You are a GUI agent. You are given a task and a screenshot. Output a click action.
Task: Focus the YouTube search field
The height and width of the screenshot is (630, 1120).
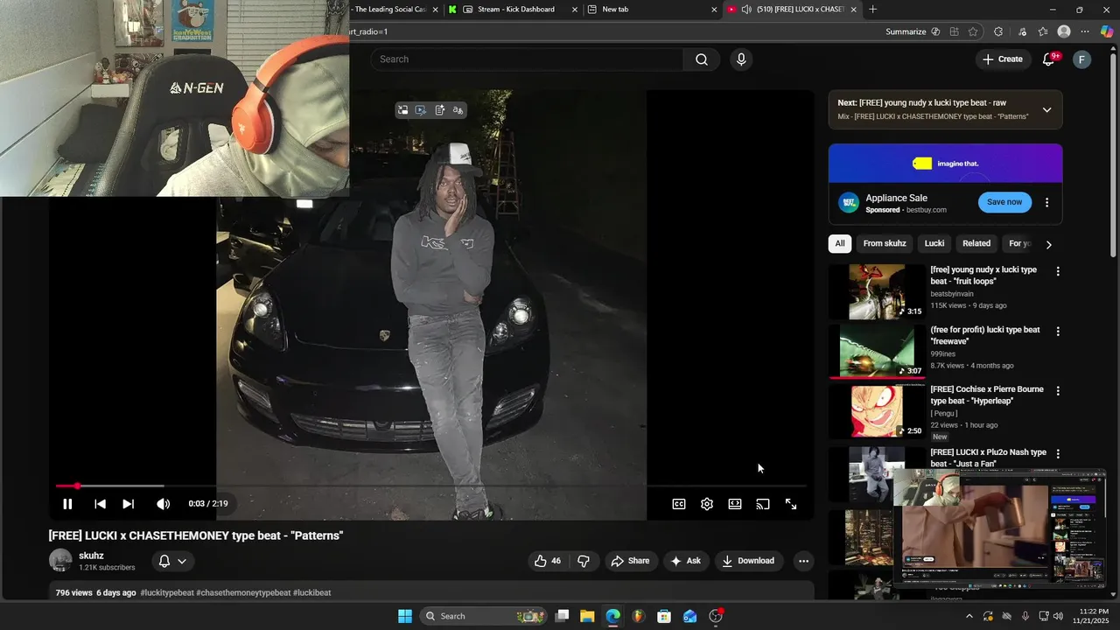(527, 59)
